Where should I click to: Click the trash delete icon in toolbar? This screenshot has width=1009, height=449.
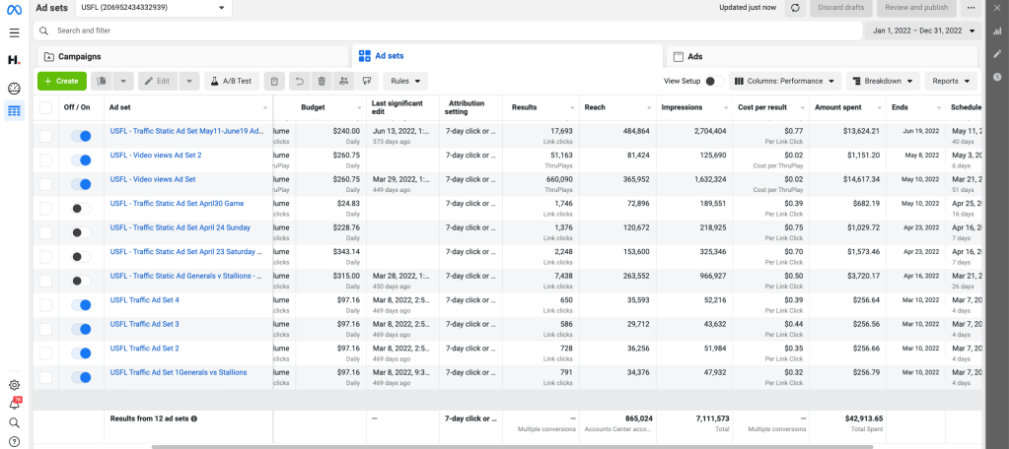[x=321, y=81]
